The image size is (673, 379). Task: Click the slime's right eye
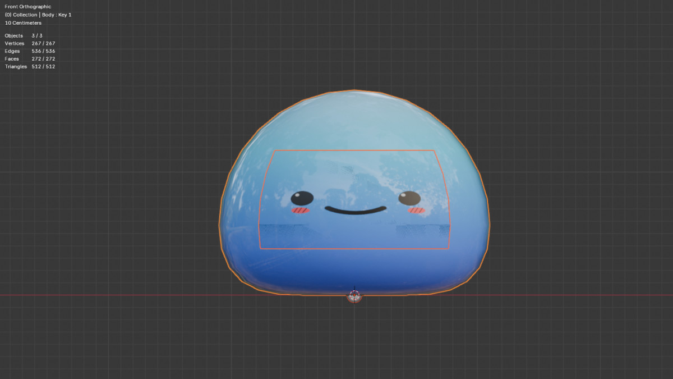(409, 198)
